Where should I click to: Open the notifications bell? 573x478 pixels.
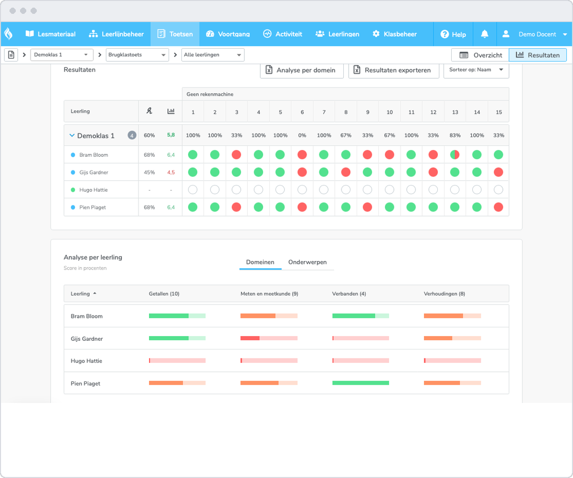[485, 34]
